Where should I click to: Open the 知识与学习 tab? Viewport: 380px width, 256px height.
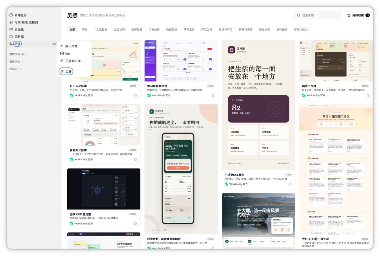[226, 30]
